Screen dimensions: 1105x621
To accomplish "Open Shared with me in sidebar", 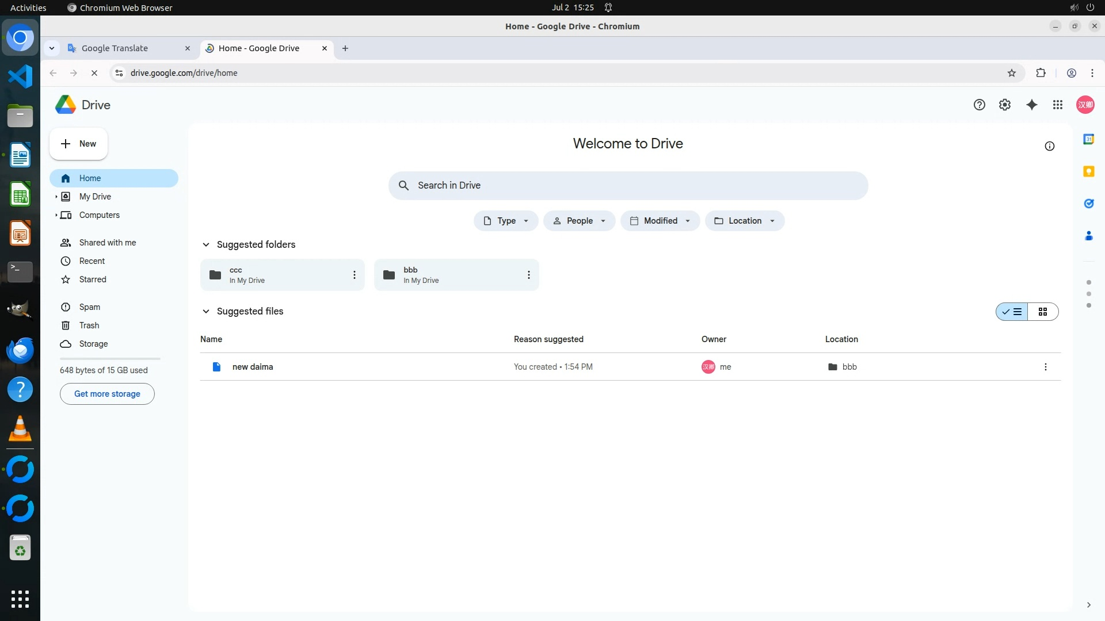I will [107, 243].
